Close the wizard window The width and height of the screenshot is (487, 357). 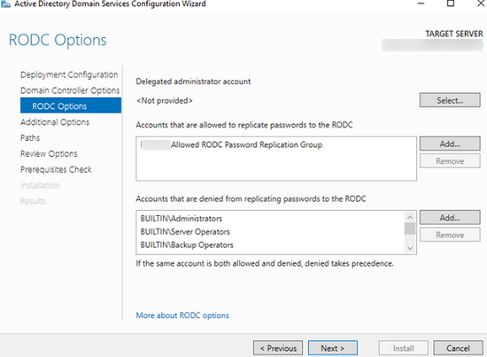pyautogui.click(x=480, y=4)
